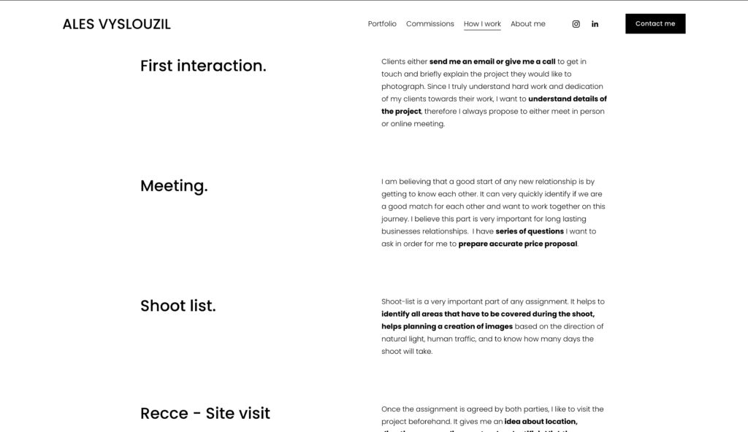
Task: Click the "Recce - Site visit" heading
Action: (x=205, y=414)
